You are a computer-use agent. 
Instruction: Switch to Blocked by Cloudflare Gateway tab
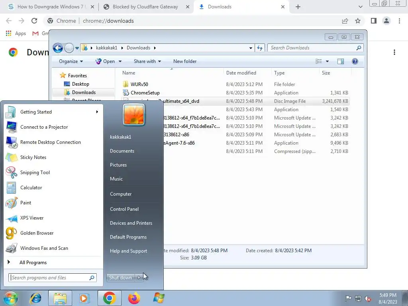[146, 7]
